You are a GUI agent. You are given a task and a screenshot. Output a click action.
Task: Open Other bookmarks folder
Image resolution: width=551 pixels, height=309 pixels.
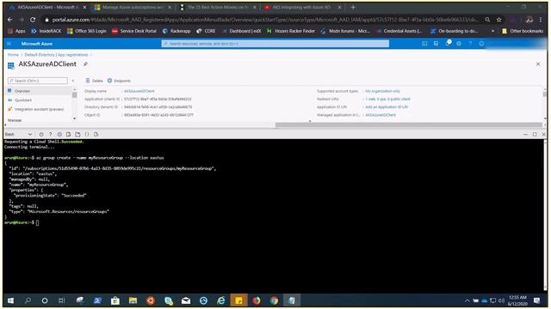pos(523,31)
